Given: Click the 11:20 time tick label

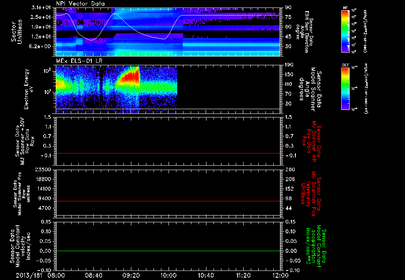Looking at the screenshot, I should (x=243, y=275).
